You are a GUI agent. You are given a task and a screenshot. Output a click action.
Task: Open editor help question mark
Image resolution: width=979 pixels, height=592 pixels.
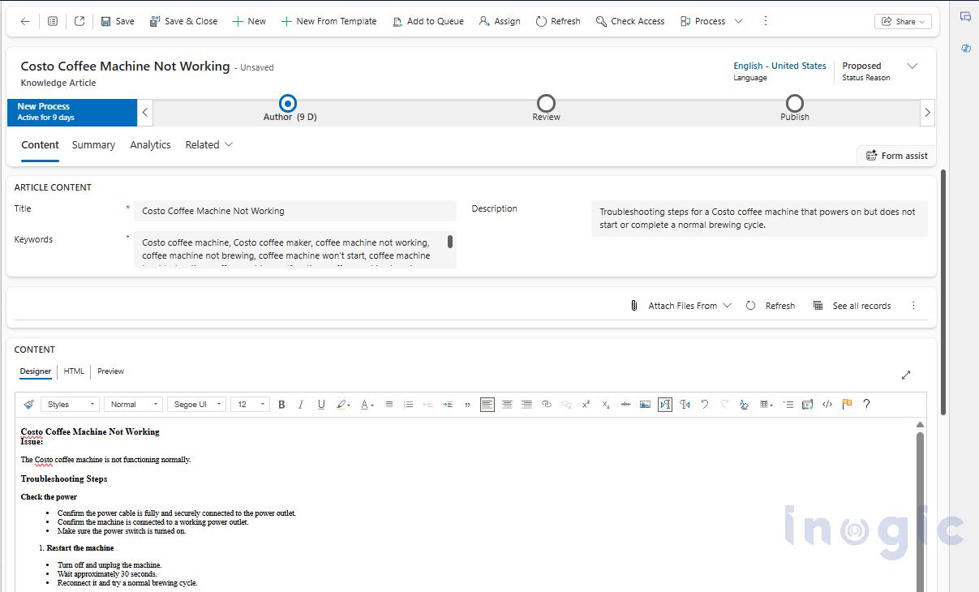pyautogui.click(x=866, y=404)
